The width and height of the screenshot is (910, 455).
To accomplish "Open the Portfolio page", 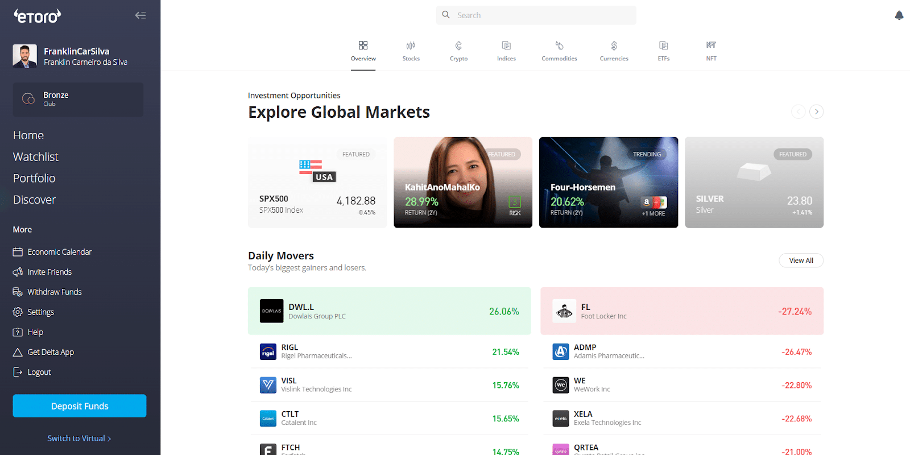I will tap(34, 178).
